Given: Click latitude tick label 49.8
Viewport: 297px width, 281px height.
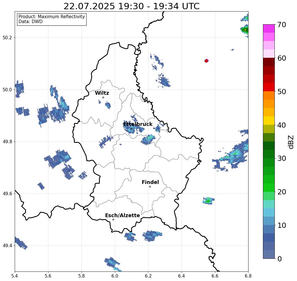Looking at the screenshot, I should 7,142.
